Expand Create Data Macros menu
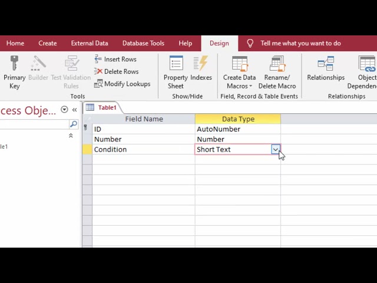This screenshot has height=283, width=377. point(239,72)
